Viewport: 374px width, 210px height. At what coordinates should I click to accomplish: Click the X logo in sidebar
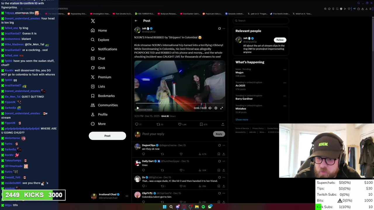93,21
